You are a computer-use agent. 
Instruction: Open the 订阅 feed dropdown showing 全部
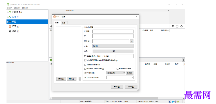pos(113,46)
